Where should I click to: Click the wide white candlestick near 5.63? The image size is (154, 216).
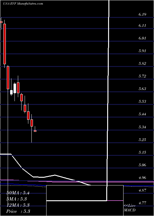tap(15, 89)
